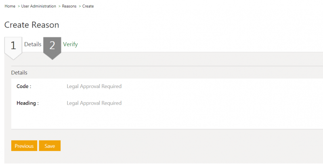Viewport: 323px width, 164px height.
Task: Click the Code field label
Action: [24, 86]
